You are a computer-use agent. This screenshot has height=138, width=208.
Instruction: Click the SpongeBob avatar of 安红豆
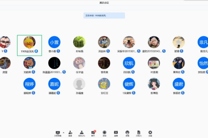(104, 84)
